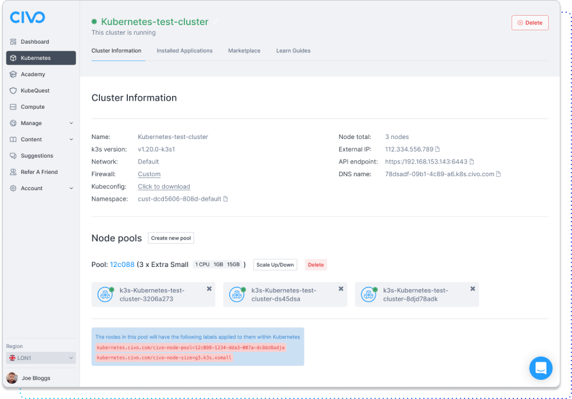This screenshot has height=399, width=572.
Task: Click the Civo logo
Action: click(27, 17)
